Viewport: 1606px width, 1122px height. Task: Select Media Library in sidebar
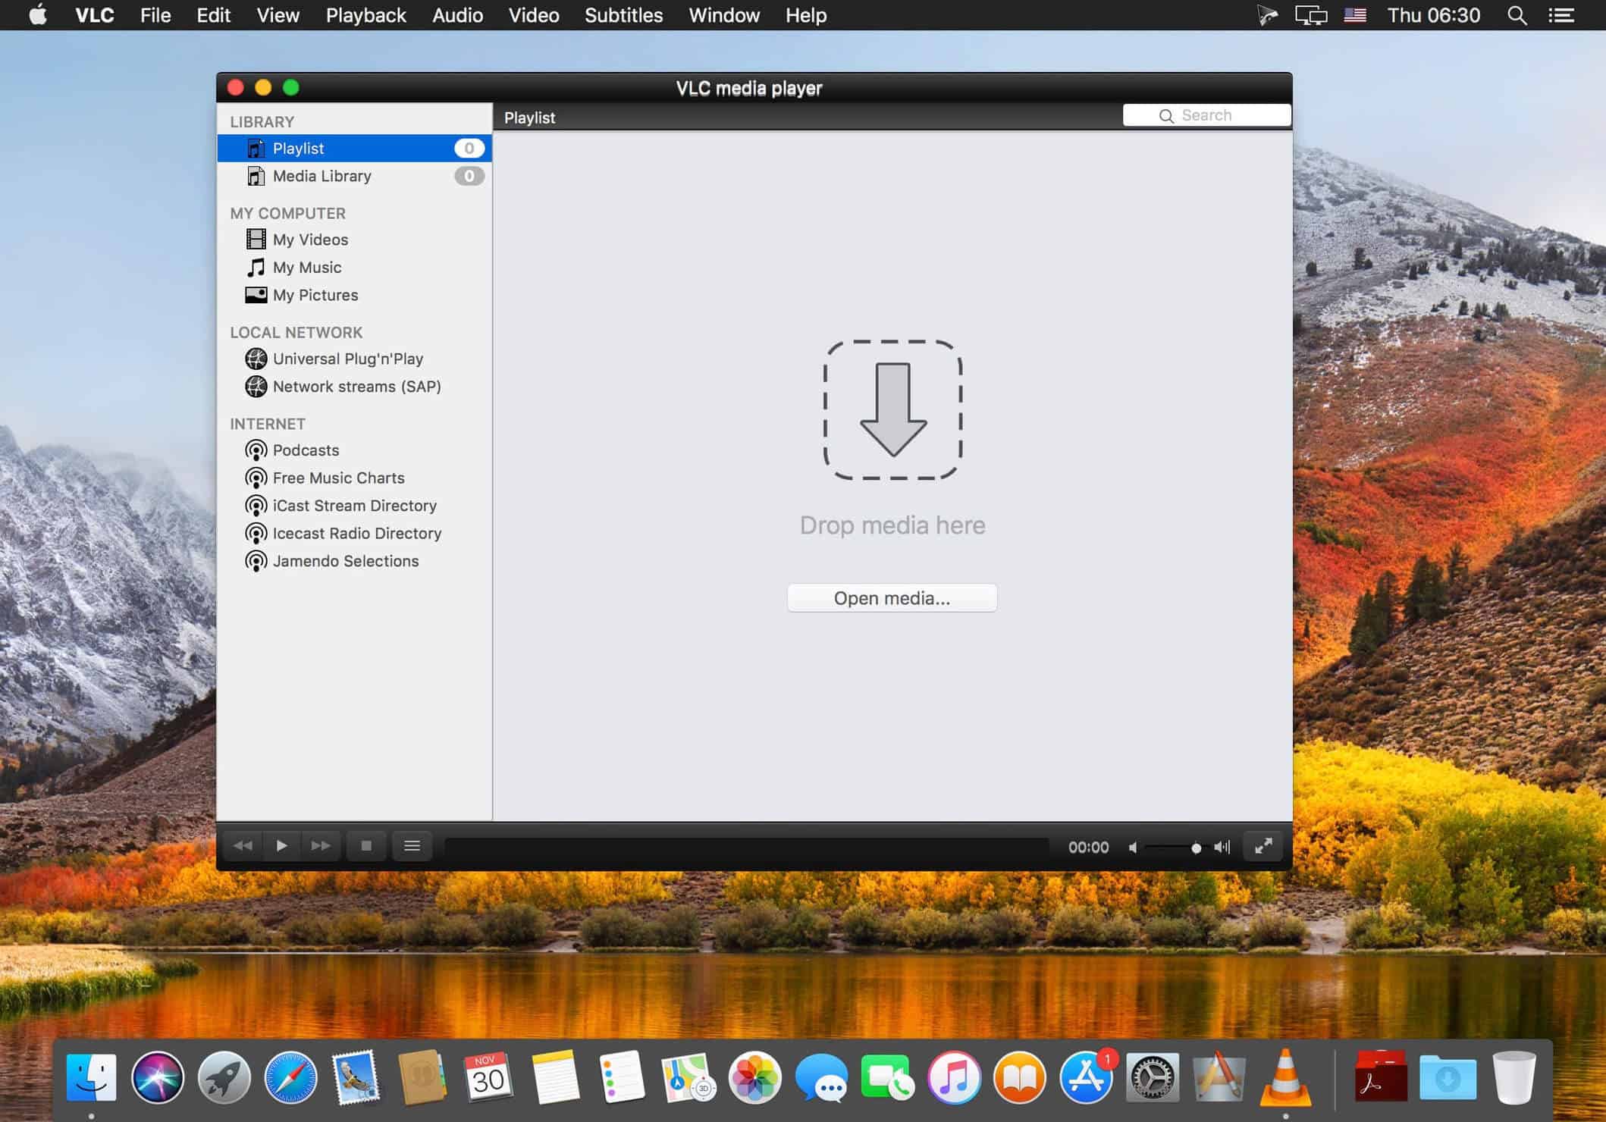coord(322,176)
